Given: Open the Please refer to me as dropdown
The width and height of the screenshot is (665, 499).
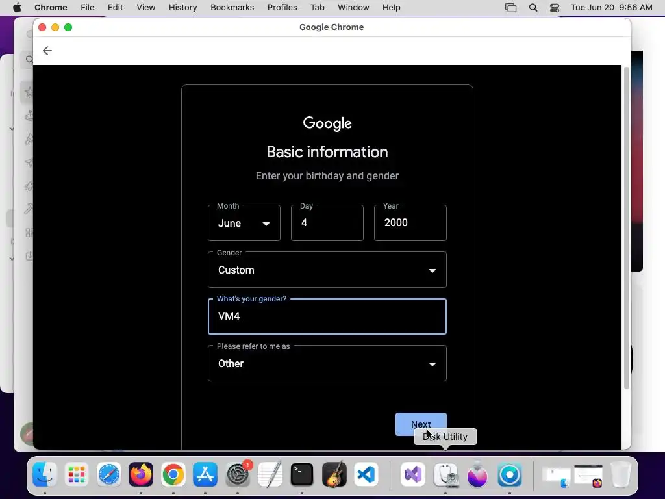Looking at the screenshot, I should click(x=327, y=363).
